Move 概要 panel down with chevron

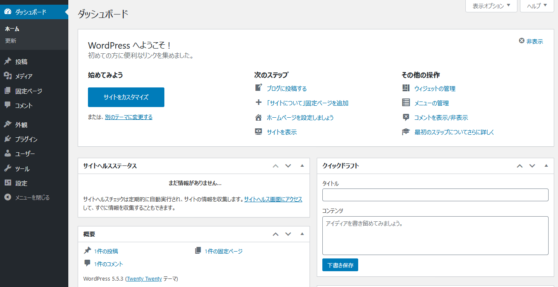click(x=288, y=234)
